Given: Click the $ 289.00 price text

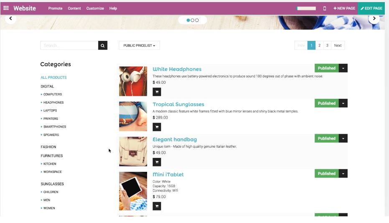Looking at the screenshot, I should 160,118.
